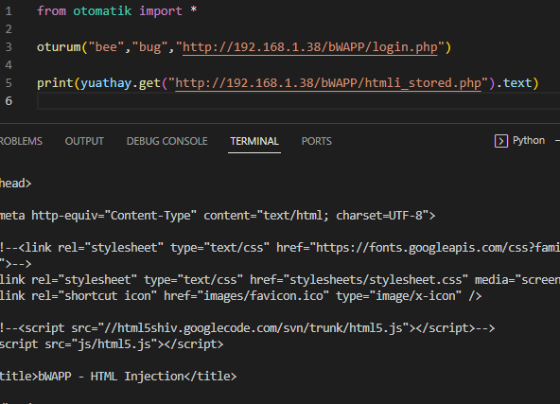
Task: Place cursor on empty line 6
Action: click(x=298, y=101)
